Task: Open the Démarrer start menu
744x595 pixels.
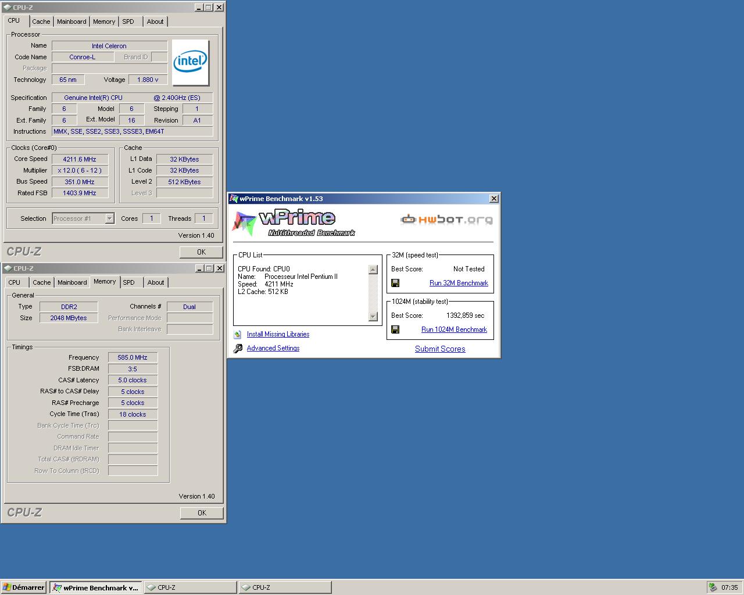Action: (x=24, y=587)
